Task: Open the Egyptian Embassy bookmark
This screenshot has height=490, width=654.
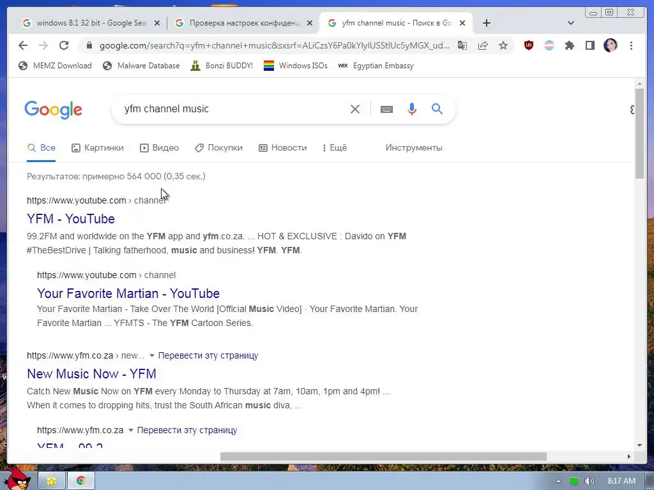Action: click(x=376, y=66)
